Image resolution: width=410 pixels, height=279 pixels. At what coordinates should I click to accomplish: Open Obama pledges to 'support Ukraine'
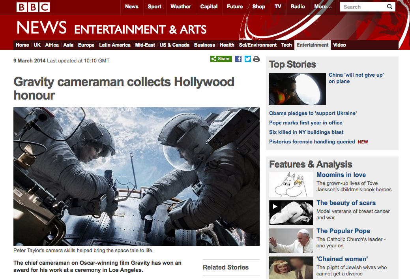(313, 113)
